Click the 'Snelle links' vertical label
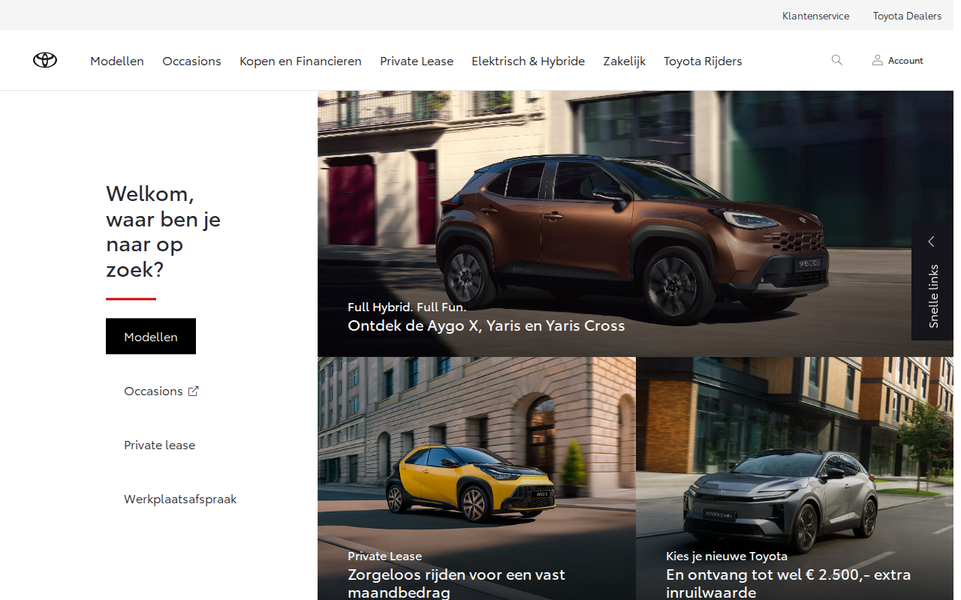 (x=933, y=296)
